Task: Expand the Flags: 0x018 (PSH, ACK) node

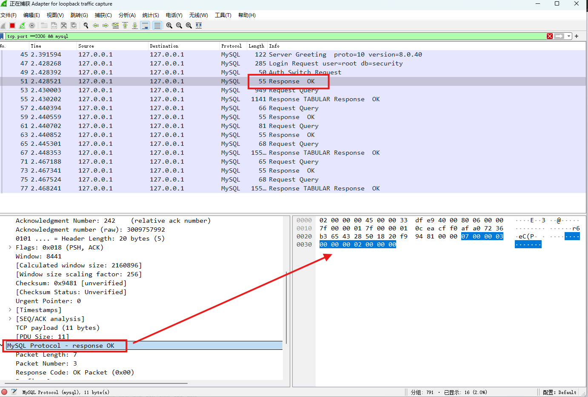Action: pos(10,247)
